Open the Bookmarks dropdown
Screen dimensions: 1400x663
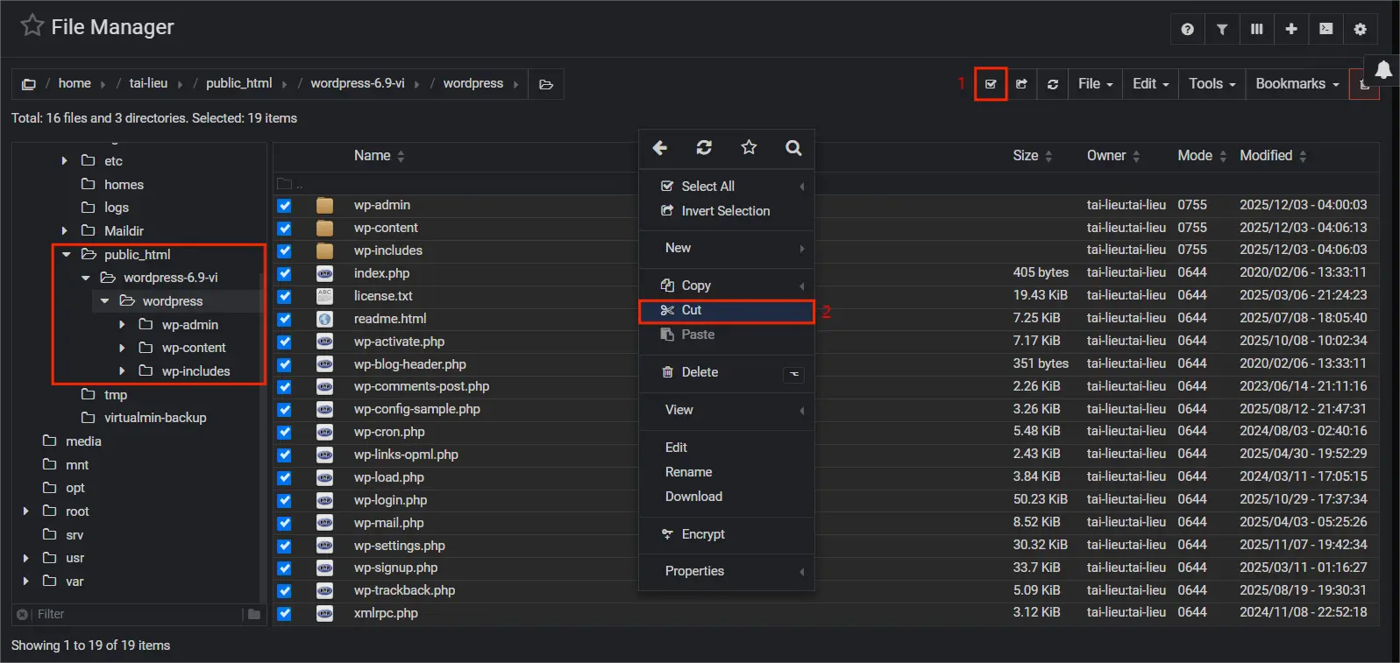tap(1297, 84)
